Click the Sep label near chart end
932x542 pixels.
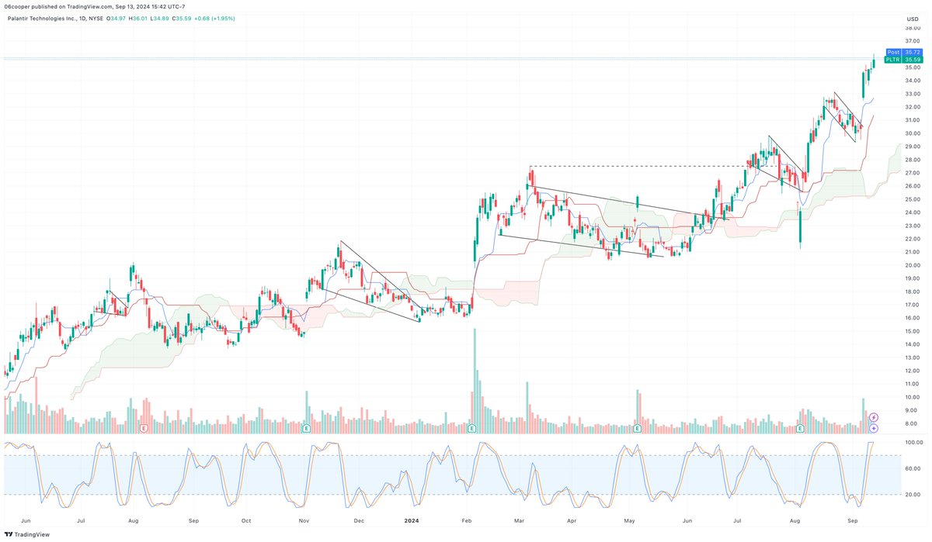853,523
